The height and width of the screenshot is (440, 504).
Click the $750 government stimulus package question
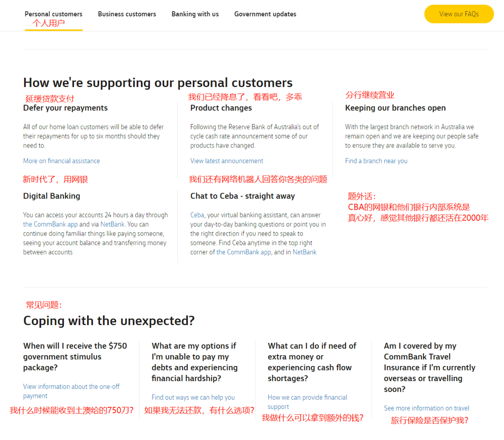75,356
